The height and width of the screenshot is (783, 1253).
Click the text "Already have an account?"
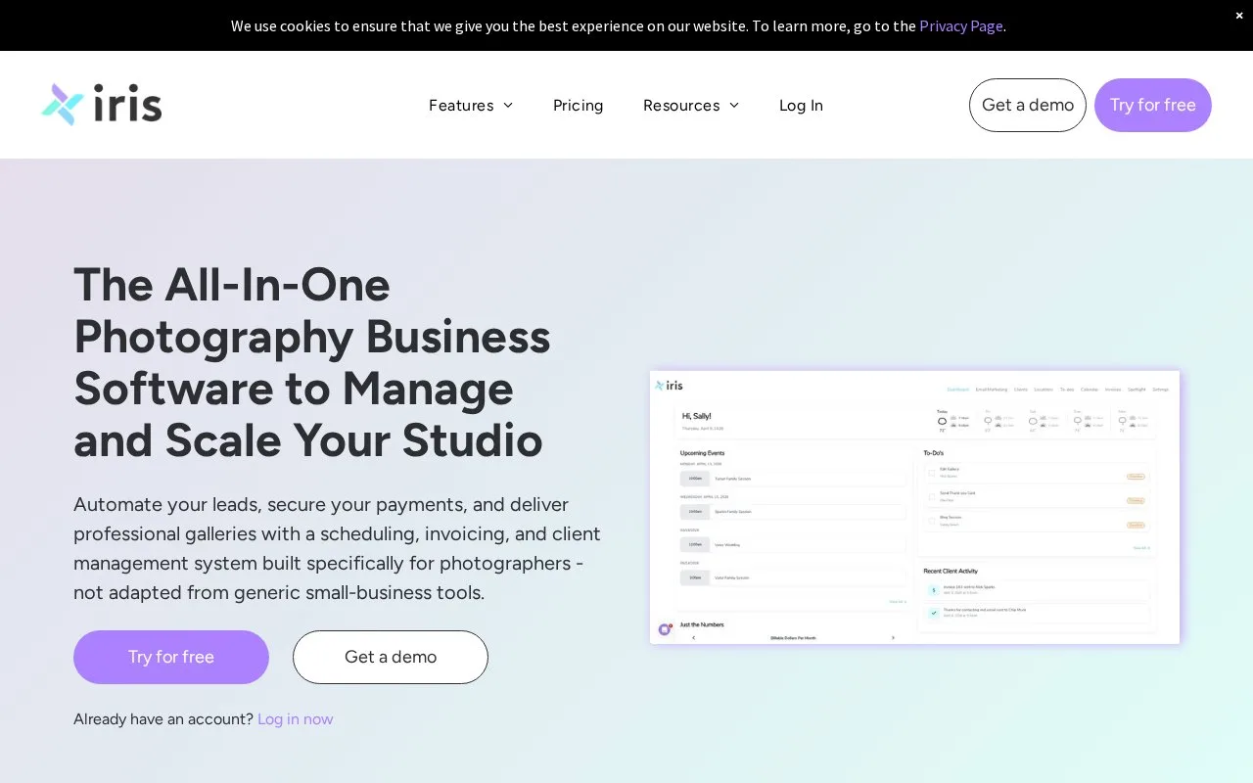coord(163,718)
